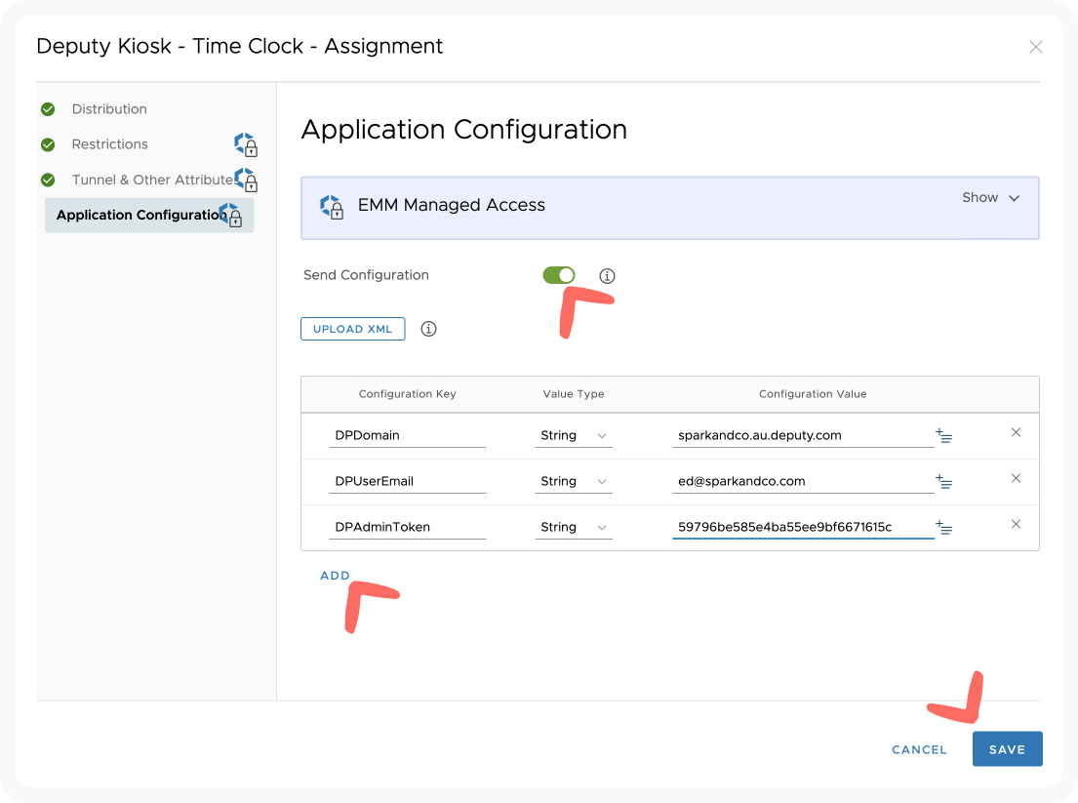Open info icon beside Send Configuration
The width and height of the screenshot is (1078, 803).
[x=607, y=276]
